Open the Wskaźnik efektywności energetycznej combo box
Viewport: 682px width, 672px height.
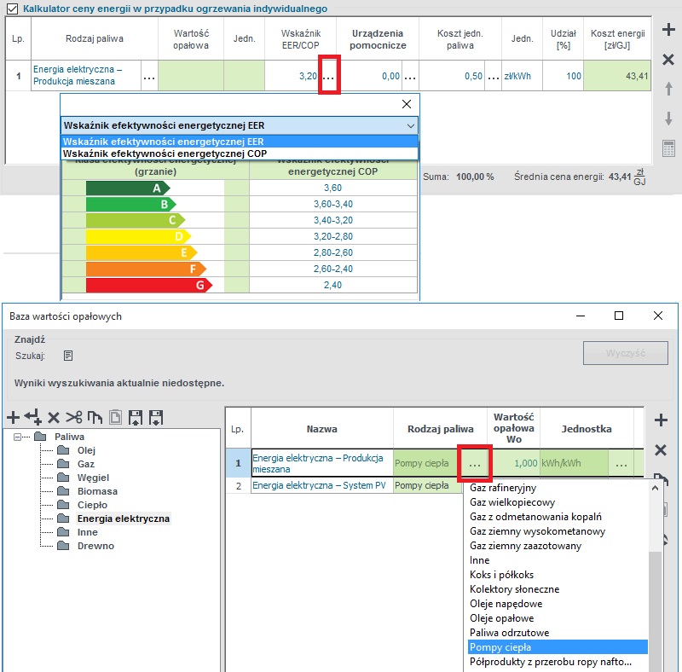point(240,125)
